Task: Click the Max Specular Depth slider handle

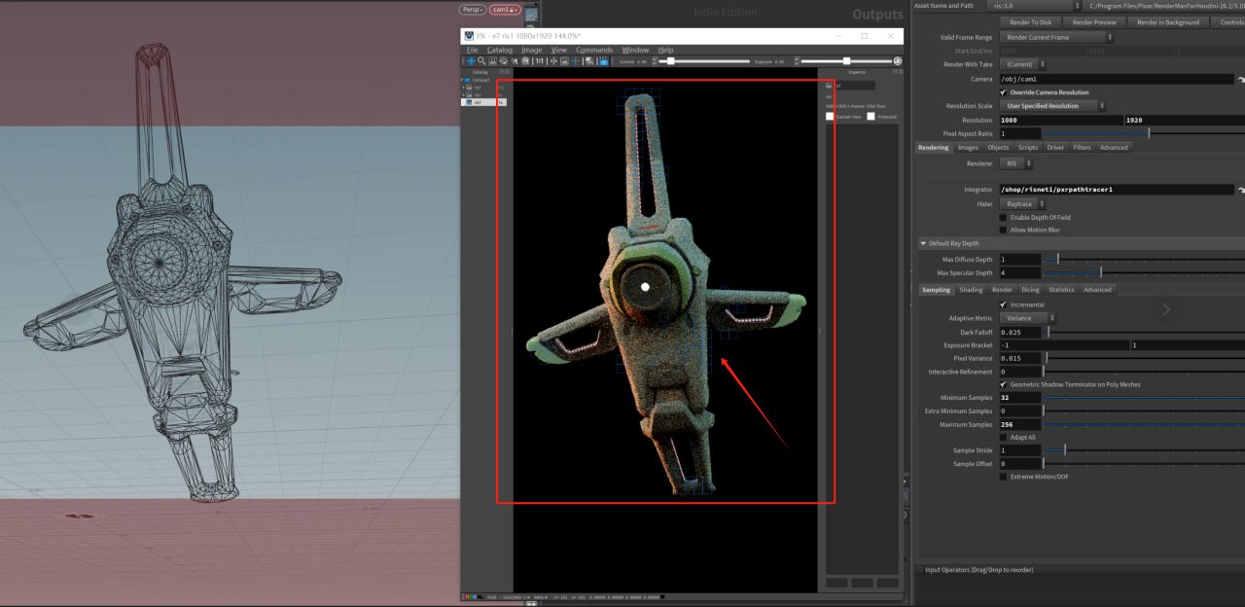Action: coord(1100,273)
